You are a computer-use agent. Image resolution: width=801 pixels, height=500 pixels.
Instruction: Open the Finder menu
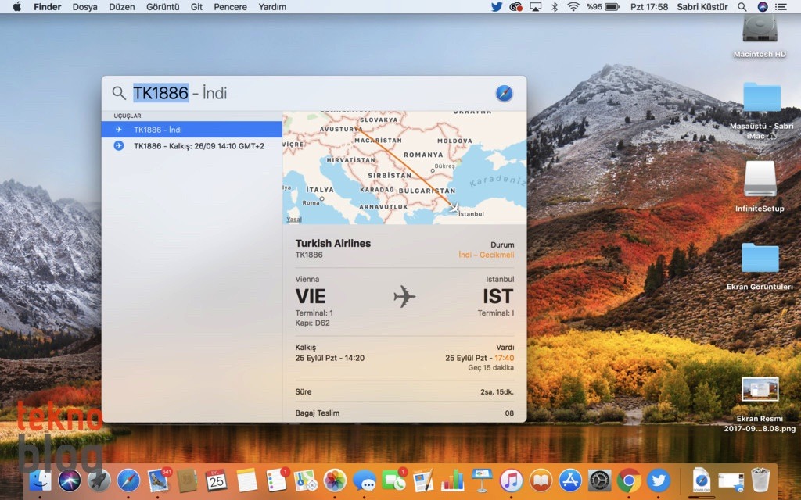point(48,6)
